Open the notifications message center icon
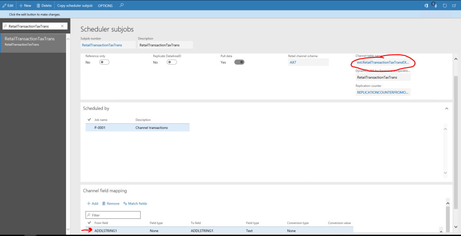461x236 pixels. pyautogui.click(x=435, y=5)
